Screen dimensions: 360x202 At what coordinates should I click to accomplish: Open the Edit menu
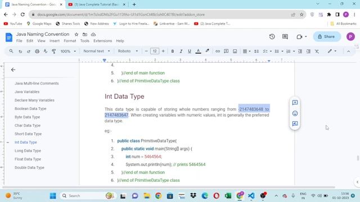click(x=30, y=41)
